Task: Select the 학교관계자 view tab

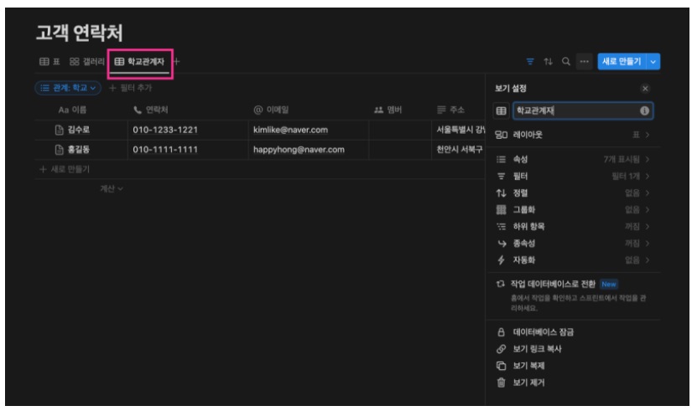Action: pyautogui.click(x=139, y=62)
